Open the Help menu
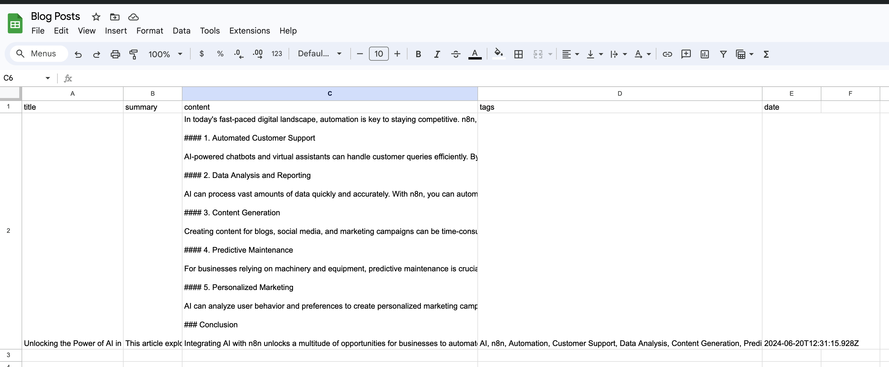This screenshot has width=889, height=367. click(x=288, y=31)
